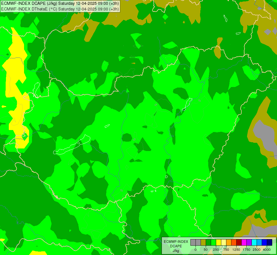Select the dark green legend swatch
The width and height of the screenshot is (277, 255).
click(x=208, y=243)
